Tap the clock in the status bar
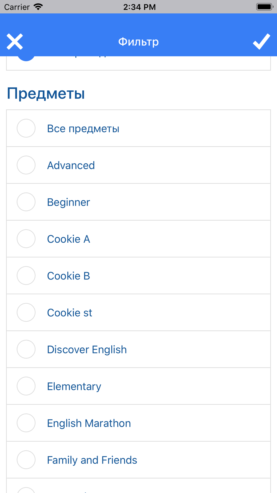 coord(139,7)
